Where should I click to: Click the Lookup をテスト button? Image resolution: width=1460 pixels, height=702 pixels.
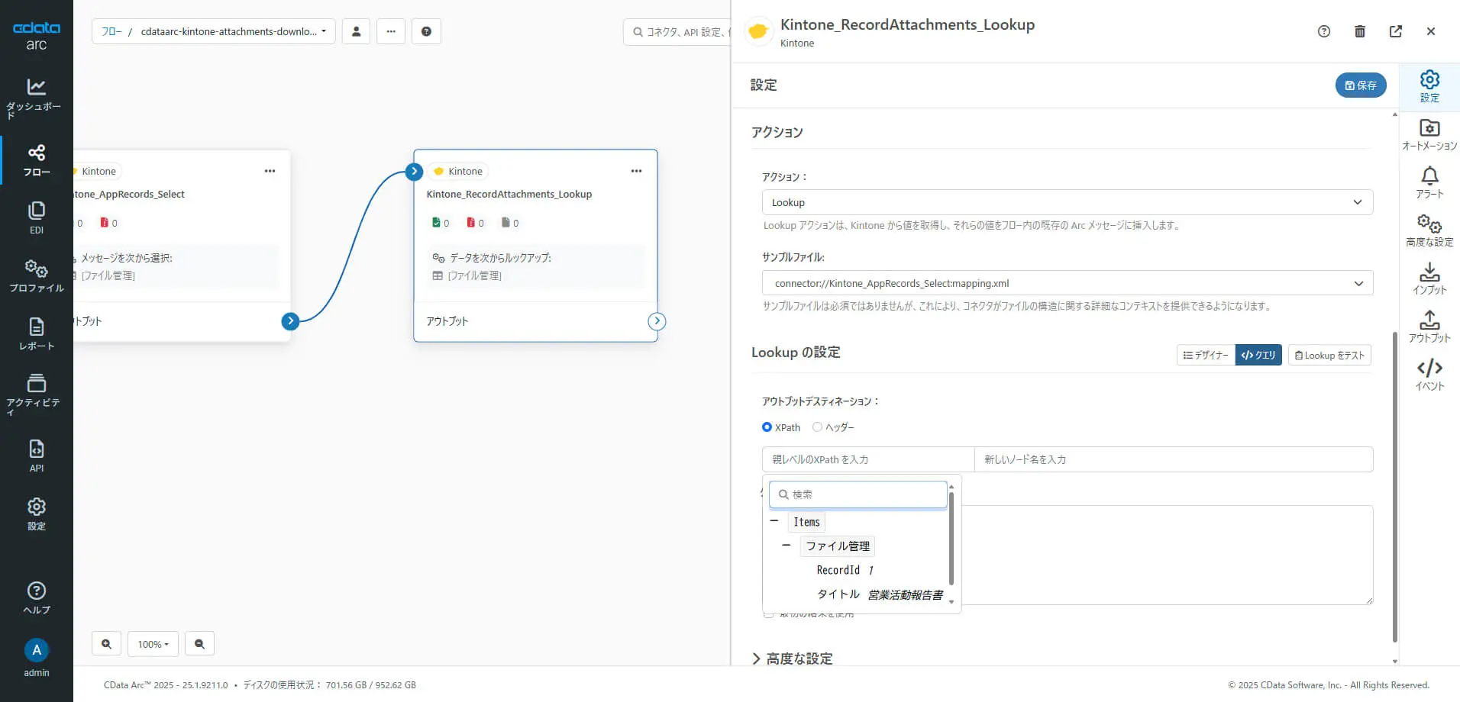(1329, 355)
